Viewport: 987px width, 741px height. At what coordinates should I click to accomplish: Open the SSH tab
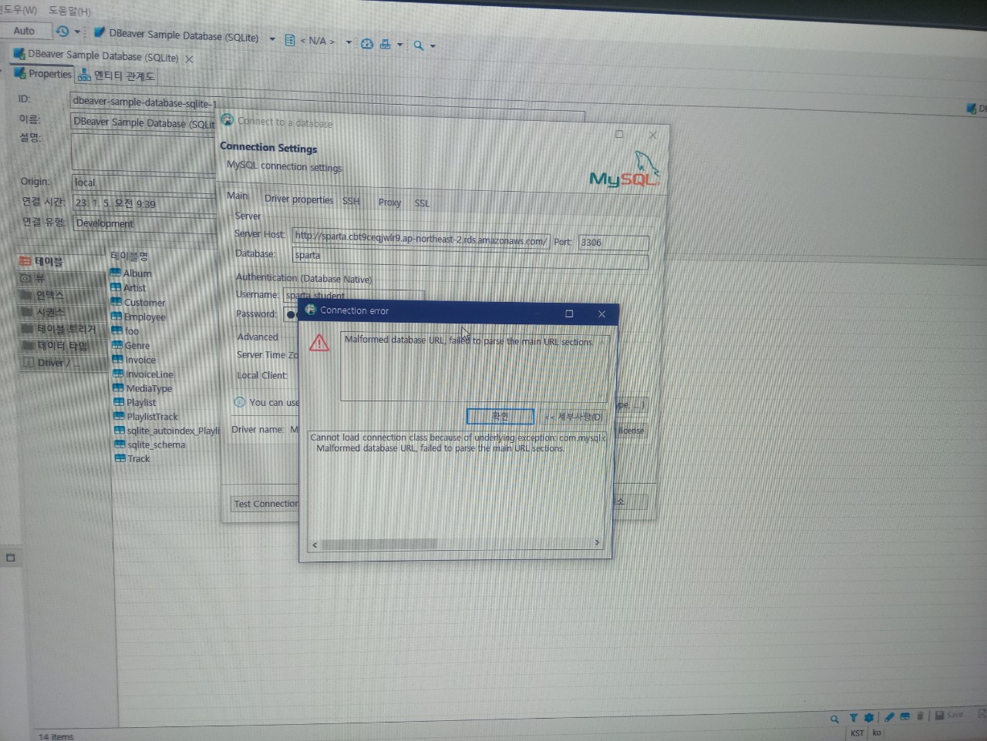coord(351,201)
